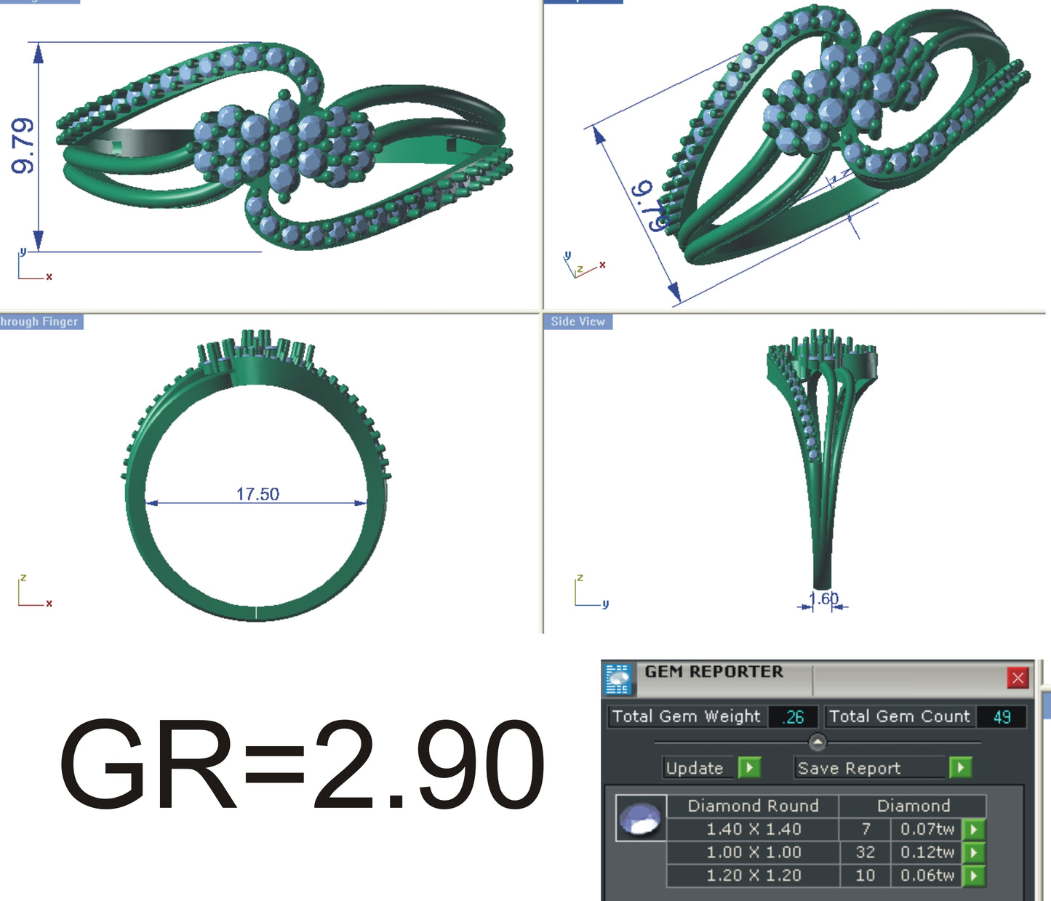1051x901 pixels.
Task: Click the Total Gem Weight value field
Action: (x=792, y=716)
